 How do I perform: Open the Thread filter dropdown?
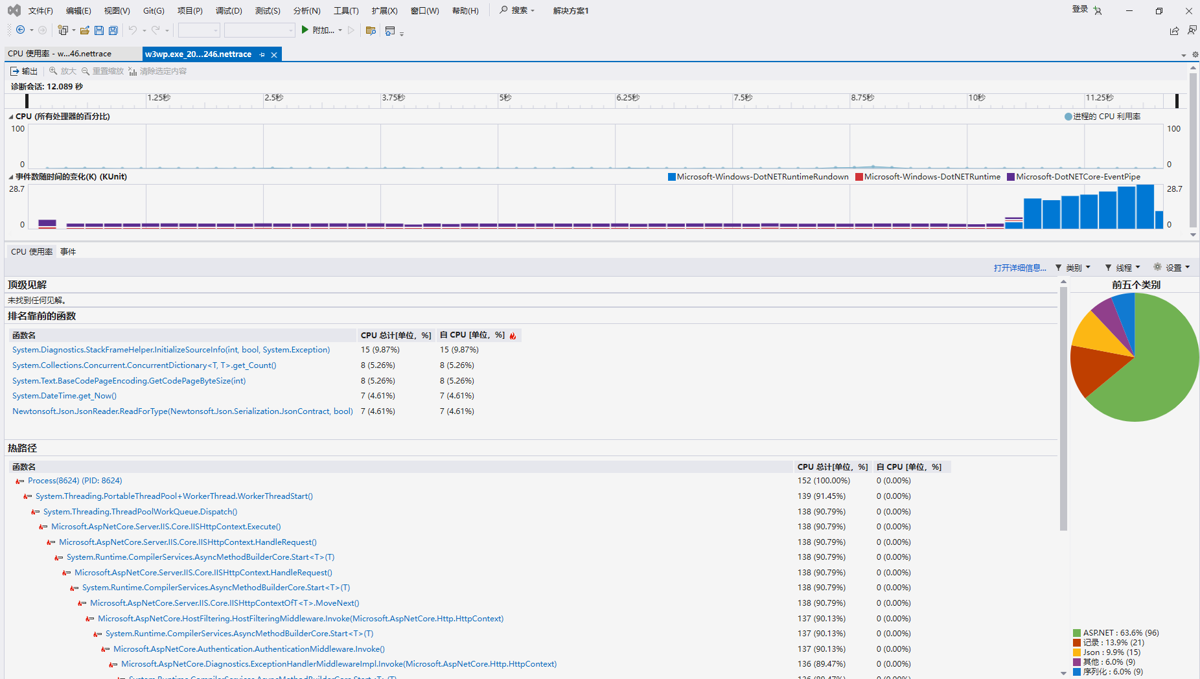point(1123,268)
